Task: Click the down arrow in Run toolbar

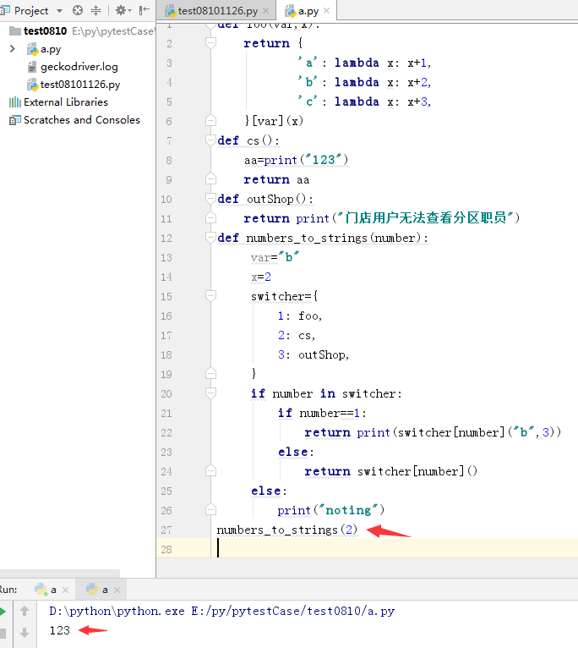Action: pos(25,632)
